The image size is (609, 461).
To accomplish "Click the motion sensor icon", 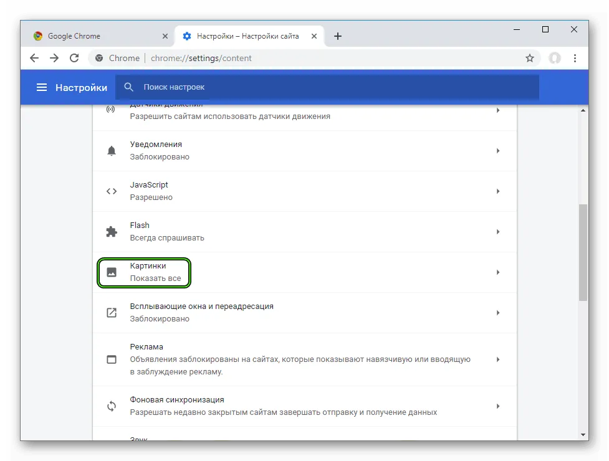I will (x=111, y=110).
